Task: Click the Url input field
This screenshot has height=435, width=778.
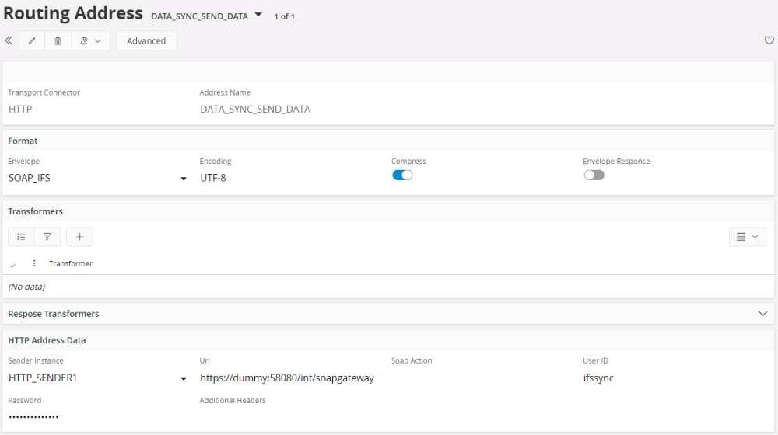Action: [287, 378]
